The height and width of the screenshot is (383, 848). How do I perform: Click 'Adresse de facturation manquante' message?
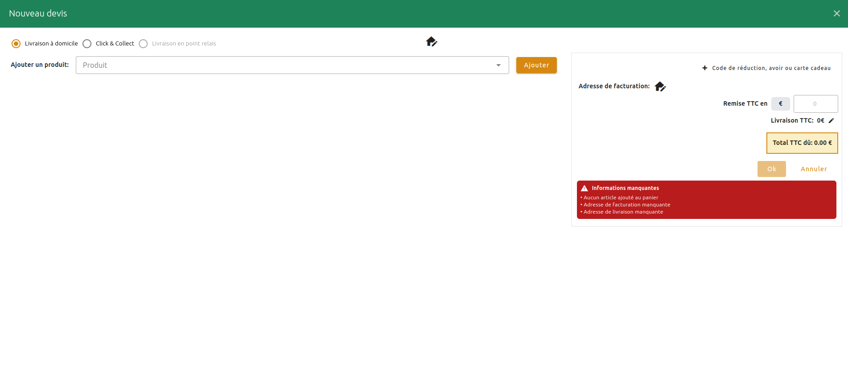point(626,205)
